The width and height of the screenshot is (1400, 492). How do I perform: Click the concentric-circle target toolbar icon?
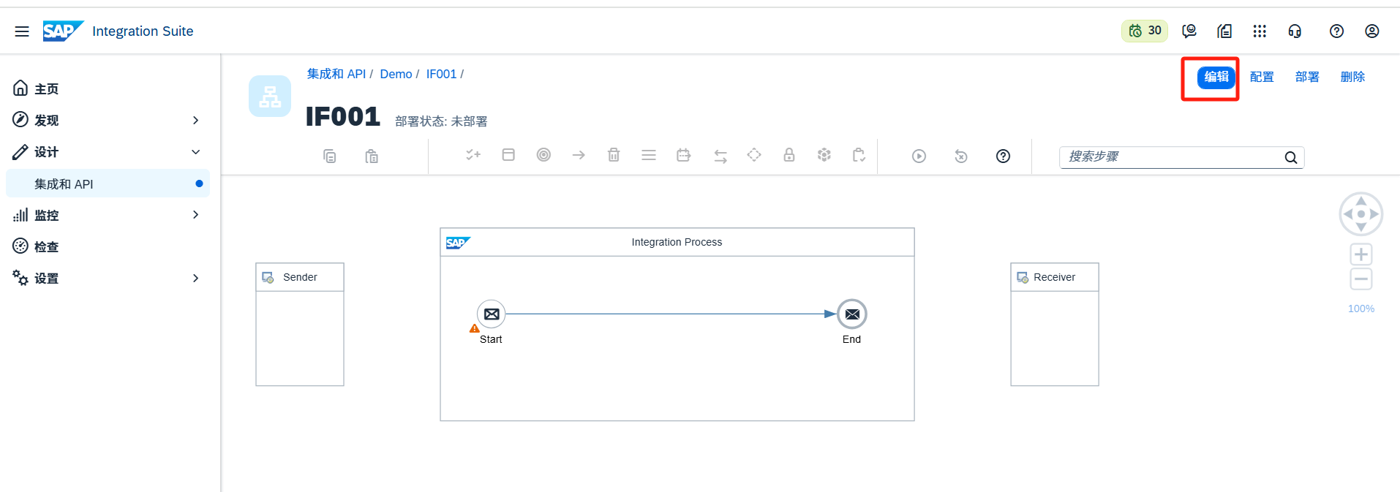pyautogui.click(x=543, y=155)
